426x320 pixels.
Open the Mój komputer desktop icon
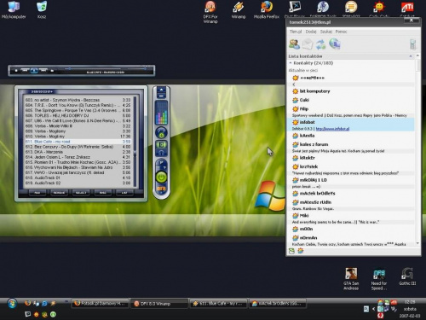(x=14, y=10)
